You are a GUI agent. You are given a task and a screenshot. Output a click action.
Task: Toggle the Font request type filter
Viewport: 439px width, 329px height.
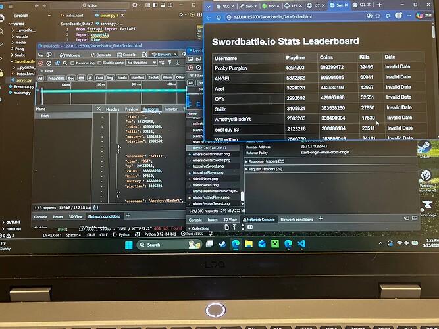click(99, 78)
